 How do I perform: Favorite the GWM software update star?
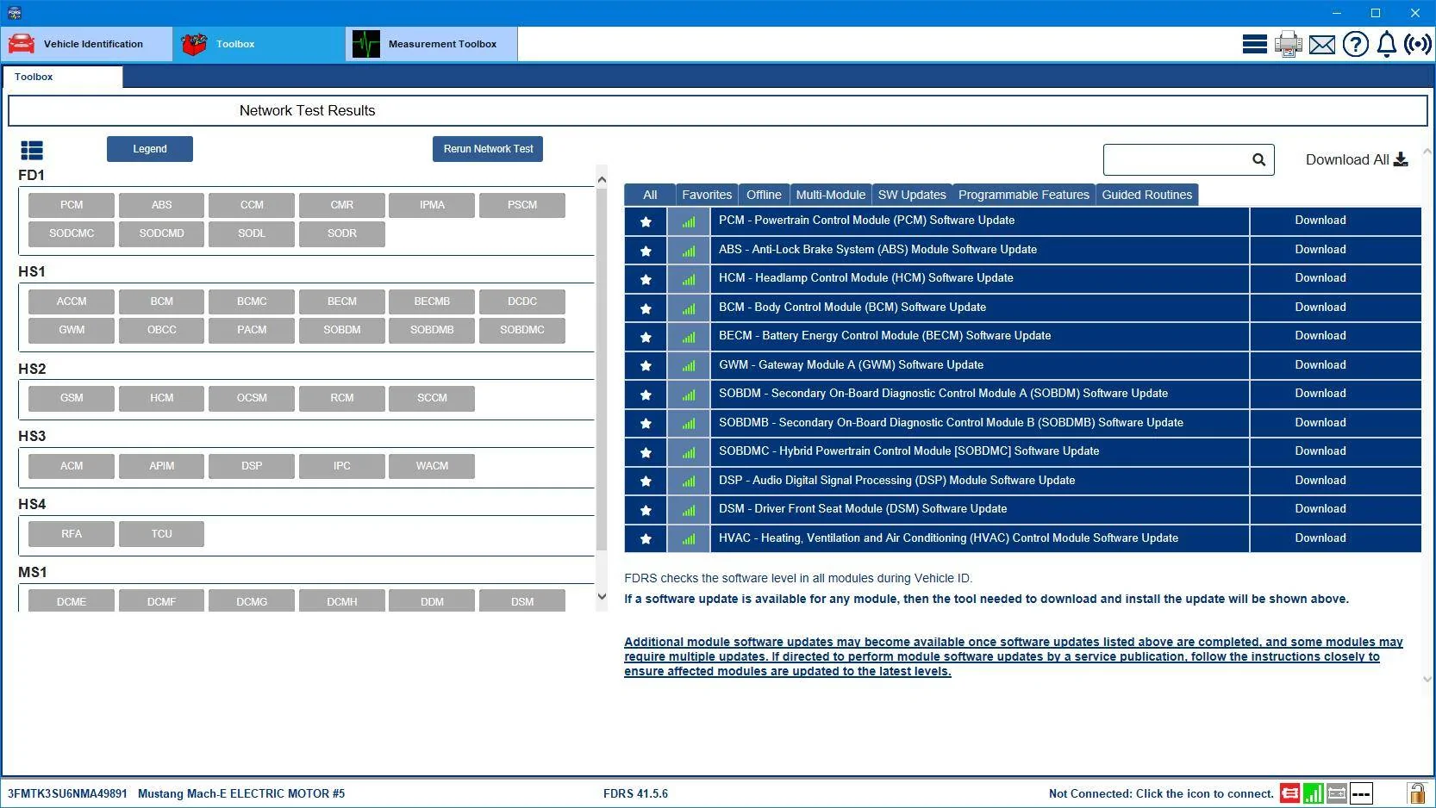click(646, 366)
